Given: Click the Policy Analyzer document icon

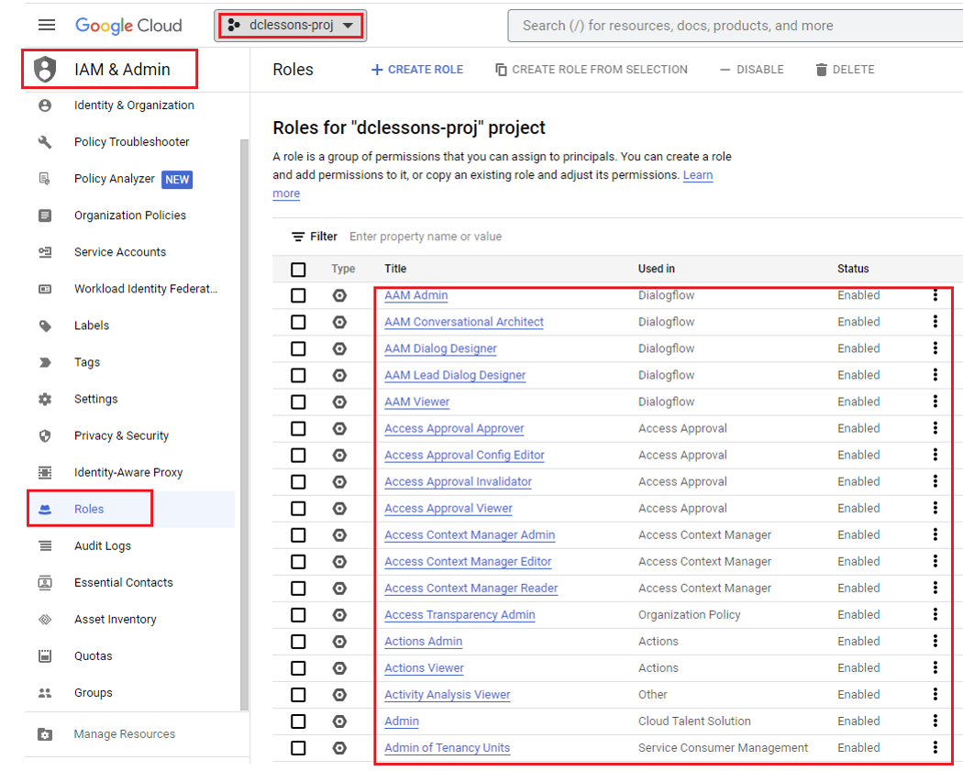Looking at the screenshot, I should pos(45,179).
